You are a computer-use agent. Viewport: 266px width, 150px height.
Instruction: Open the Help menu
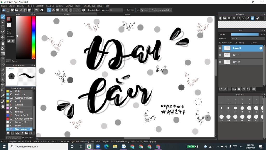pyautogui.click(x=107, y=6)
